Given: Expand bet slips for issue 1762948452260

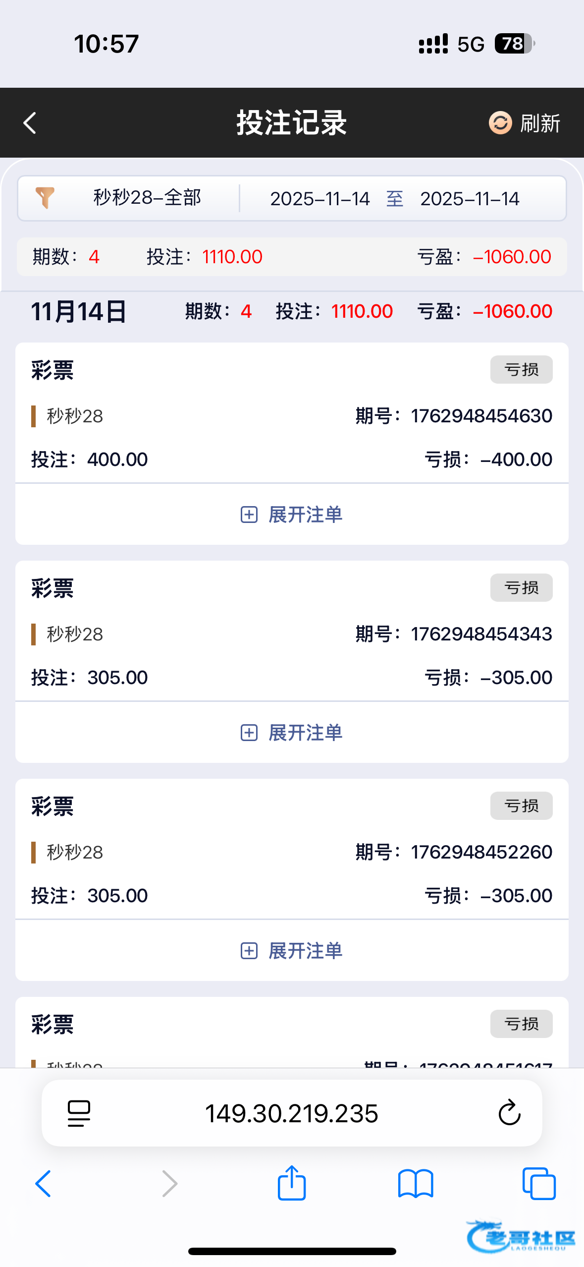Looking at the screenshot, I should point(292,951).
